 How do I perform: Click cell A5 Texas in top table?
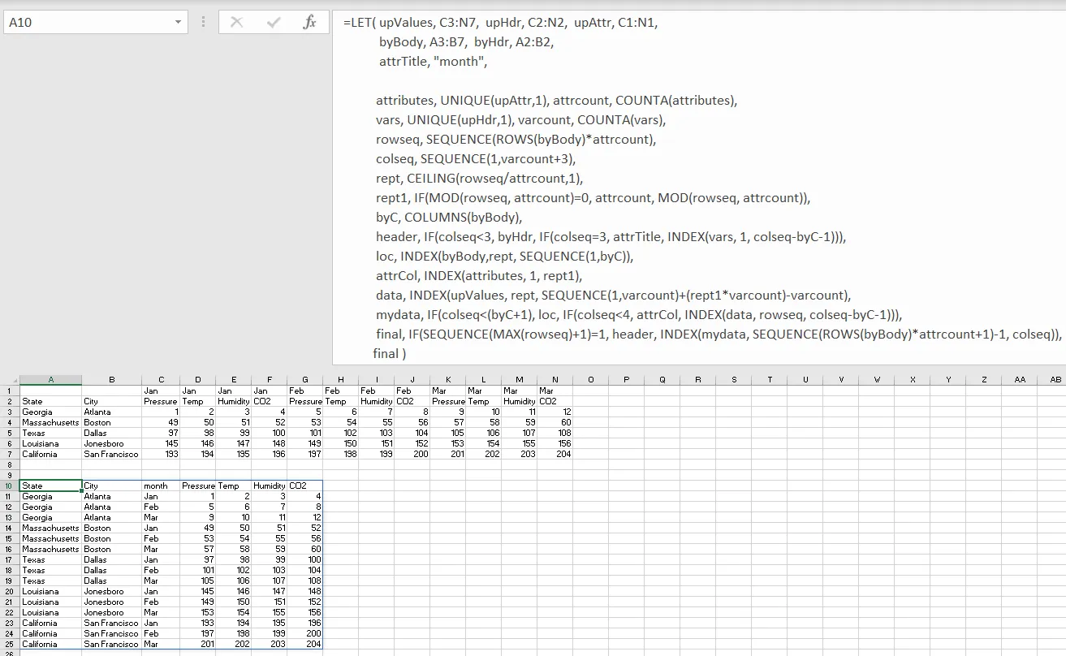point(50,433)
